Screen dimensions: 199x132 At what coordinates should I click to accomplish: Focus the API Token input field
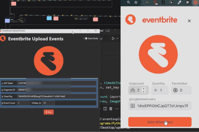click(x=56, y=83)
